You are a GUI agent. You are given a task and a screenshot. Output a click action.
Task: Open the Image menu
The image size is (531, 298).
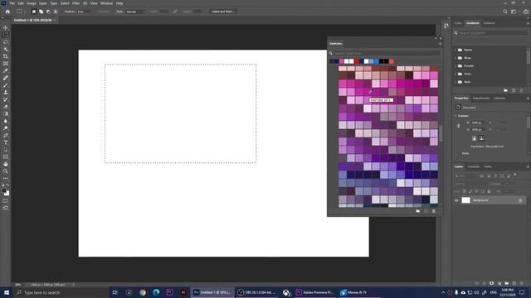32,3
